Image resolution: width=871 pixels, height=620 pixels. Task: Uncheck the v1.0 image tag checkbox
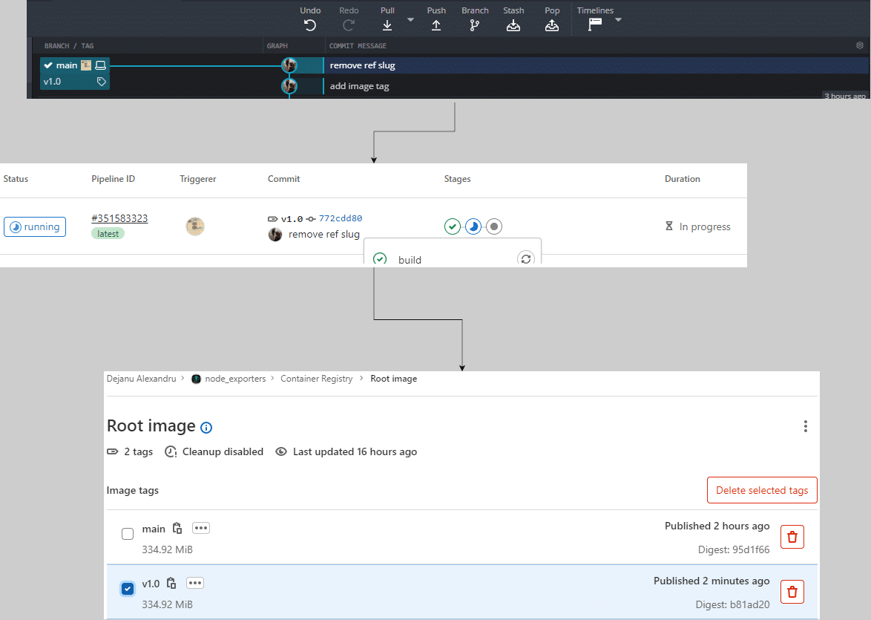[128, 589]
